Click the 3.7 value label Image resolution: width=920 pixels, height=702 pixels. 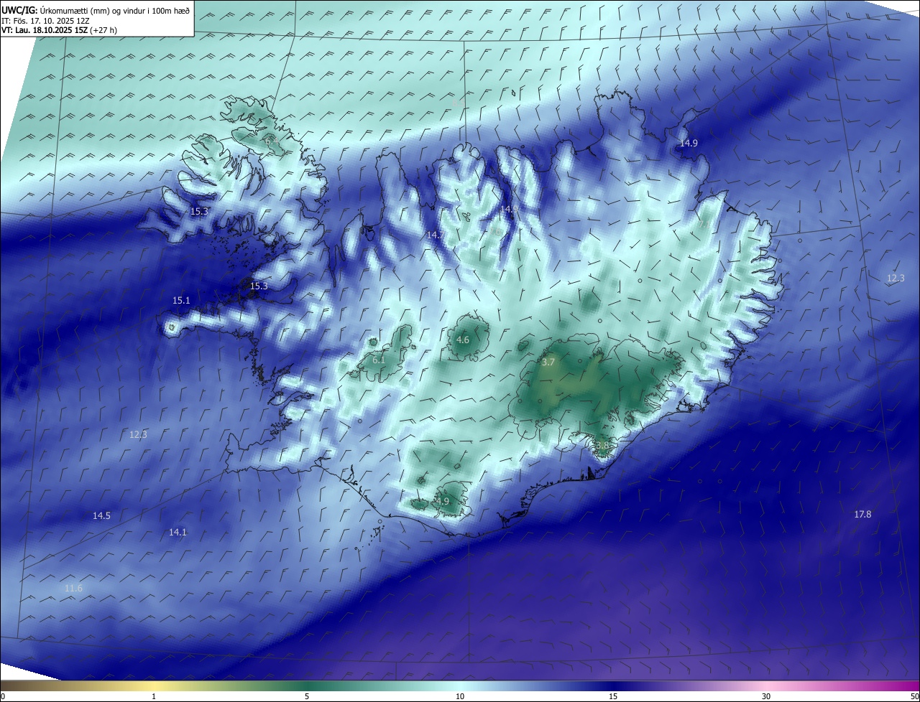pos(548,362)
